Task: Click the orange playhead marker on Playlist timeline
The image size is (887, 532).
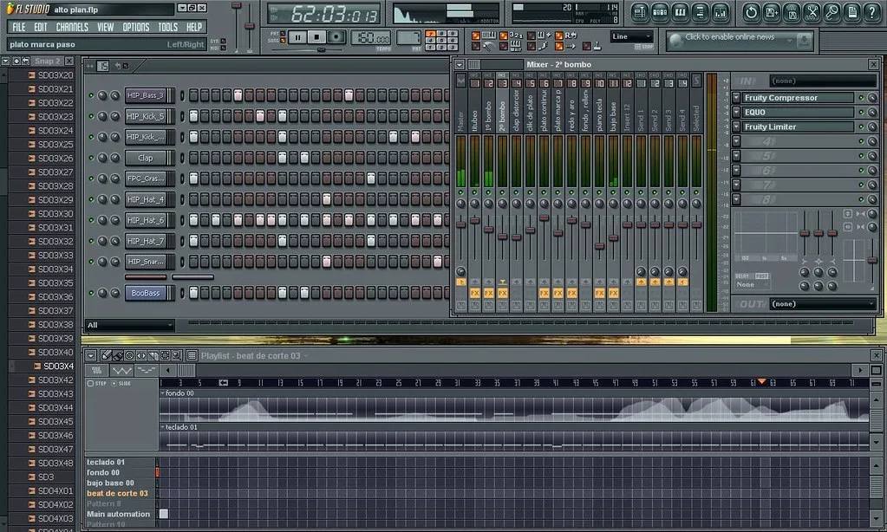Action: [762, 382]
